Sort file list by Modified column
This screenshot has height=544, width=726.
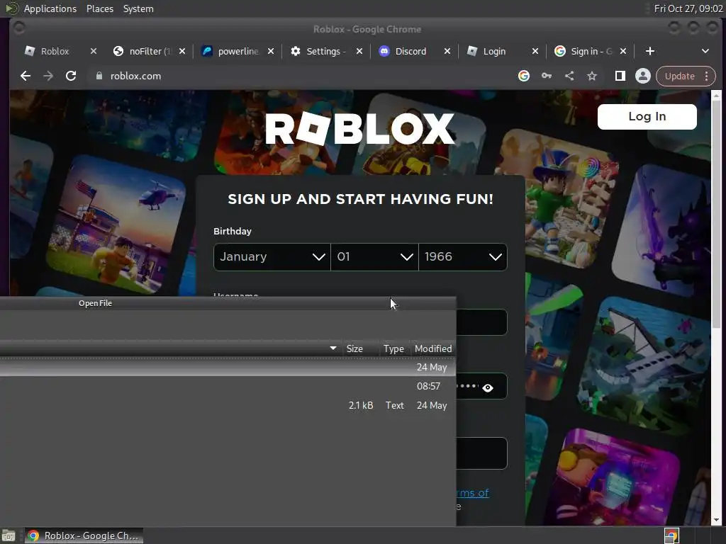click(433, 348)
